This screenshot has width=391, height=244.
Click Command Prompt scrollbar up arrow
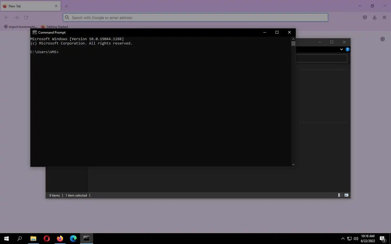pyautogui.click(x=293, y=39)
